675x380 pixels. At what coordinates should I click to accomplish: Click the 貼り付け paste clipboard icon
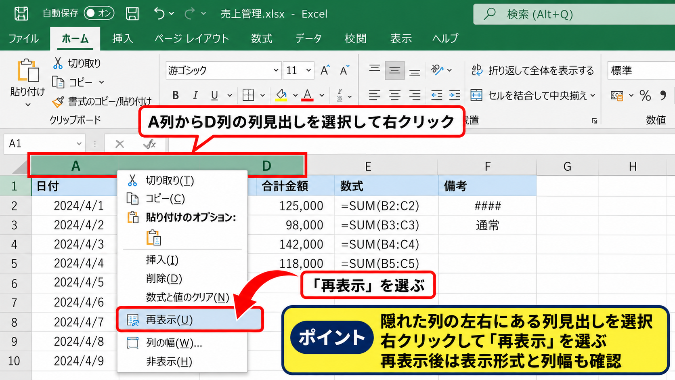coord(28,71)
